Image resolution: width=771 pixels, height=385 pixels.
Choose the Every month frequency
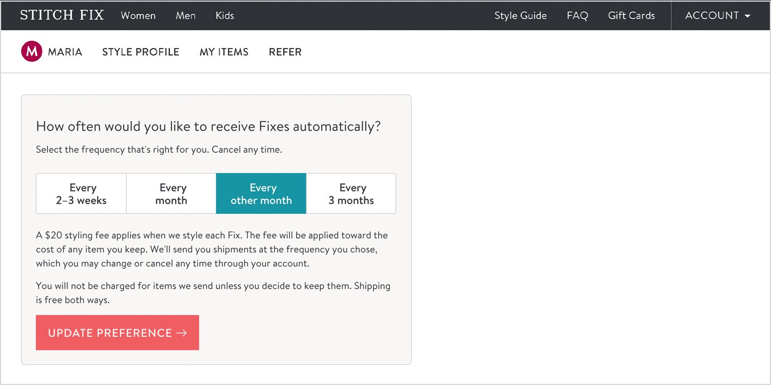click(x=172, y=194)
